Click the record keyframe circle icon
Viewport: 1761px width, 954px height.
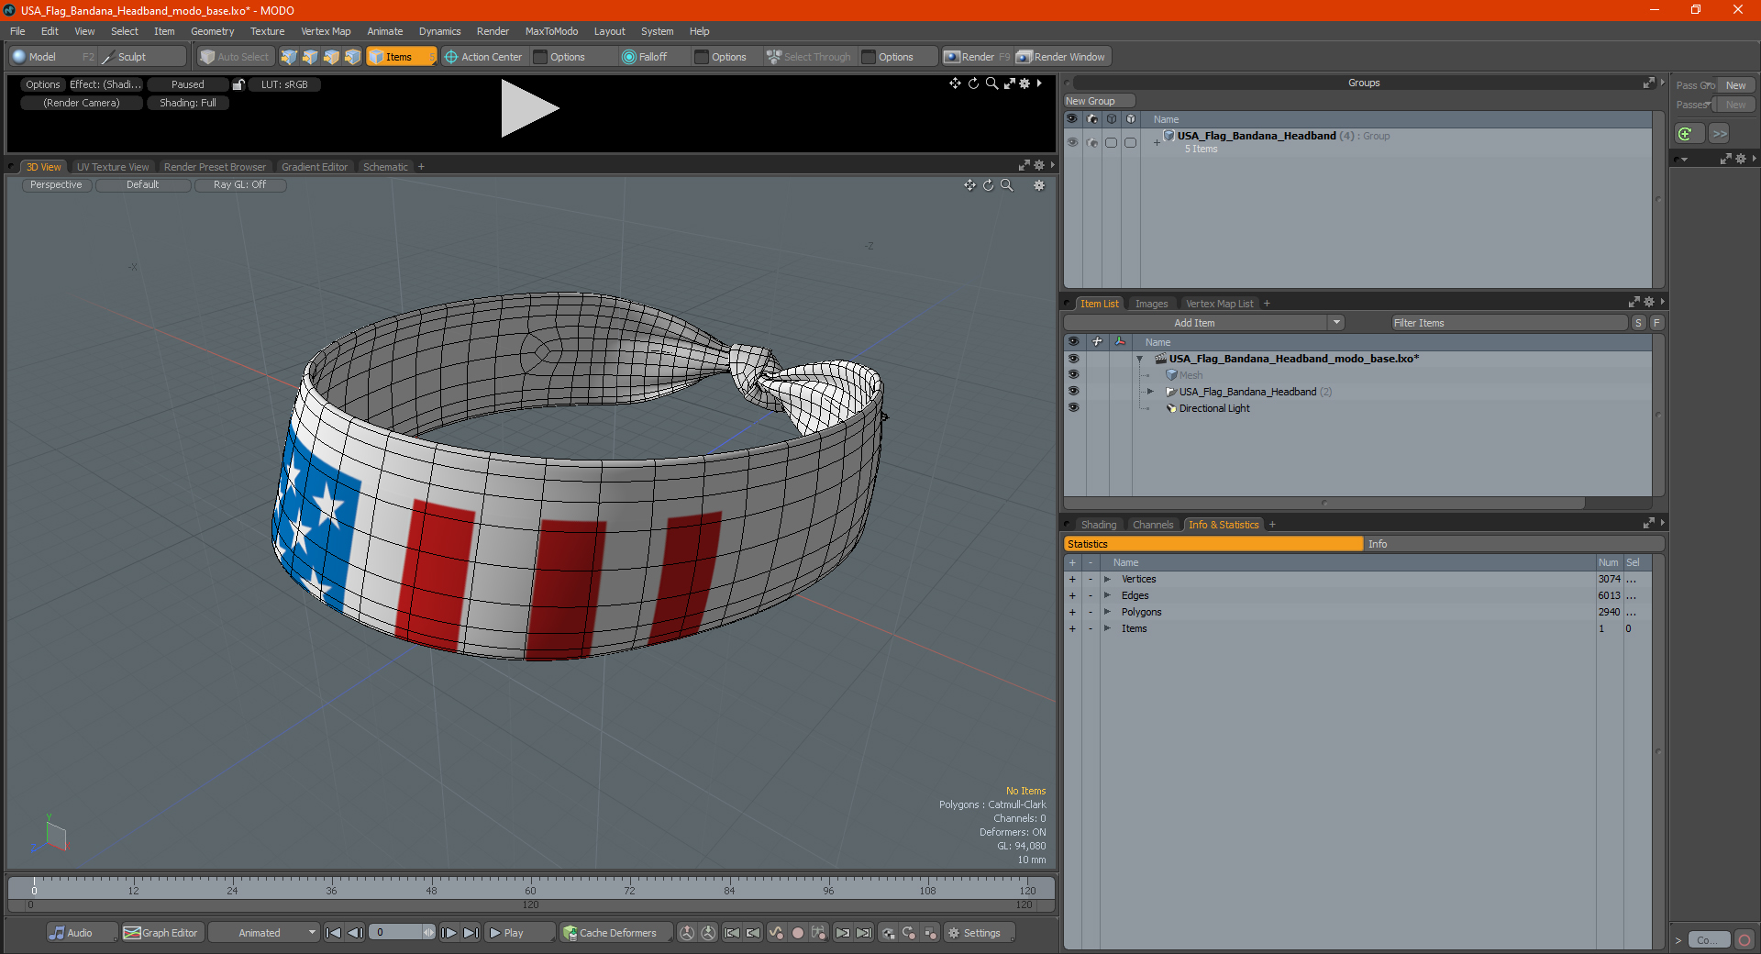click(x=798, y=933)
